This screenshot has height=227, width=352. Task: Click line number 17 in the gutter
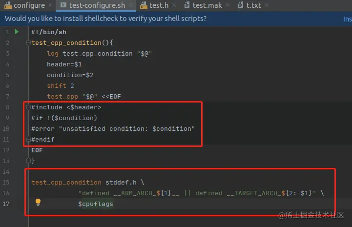(6, 204)
